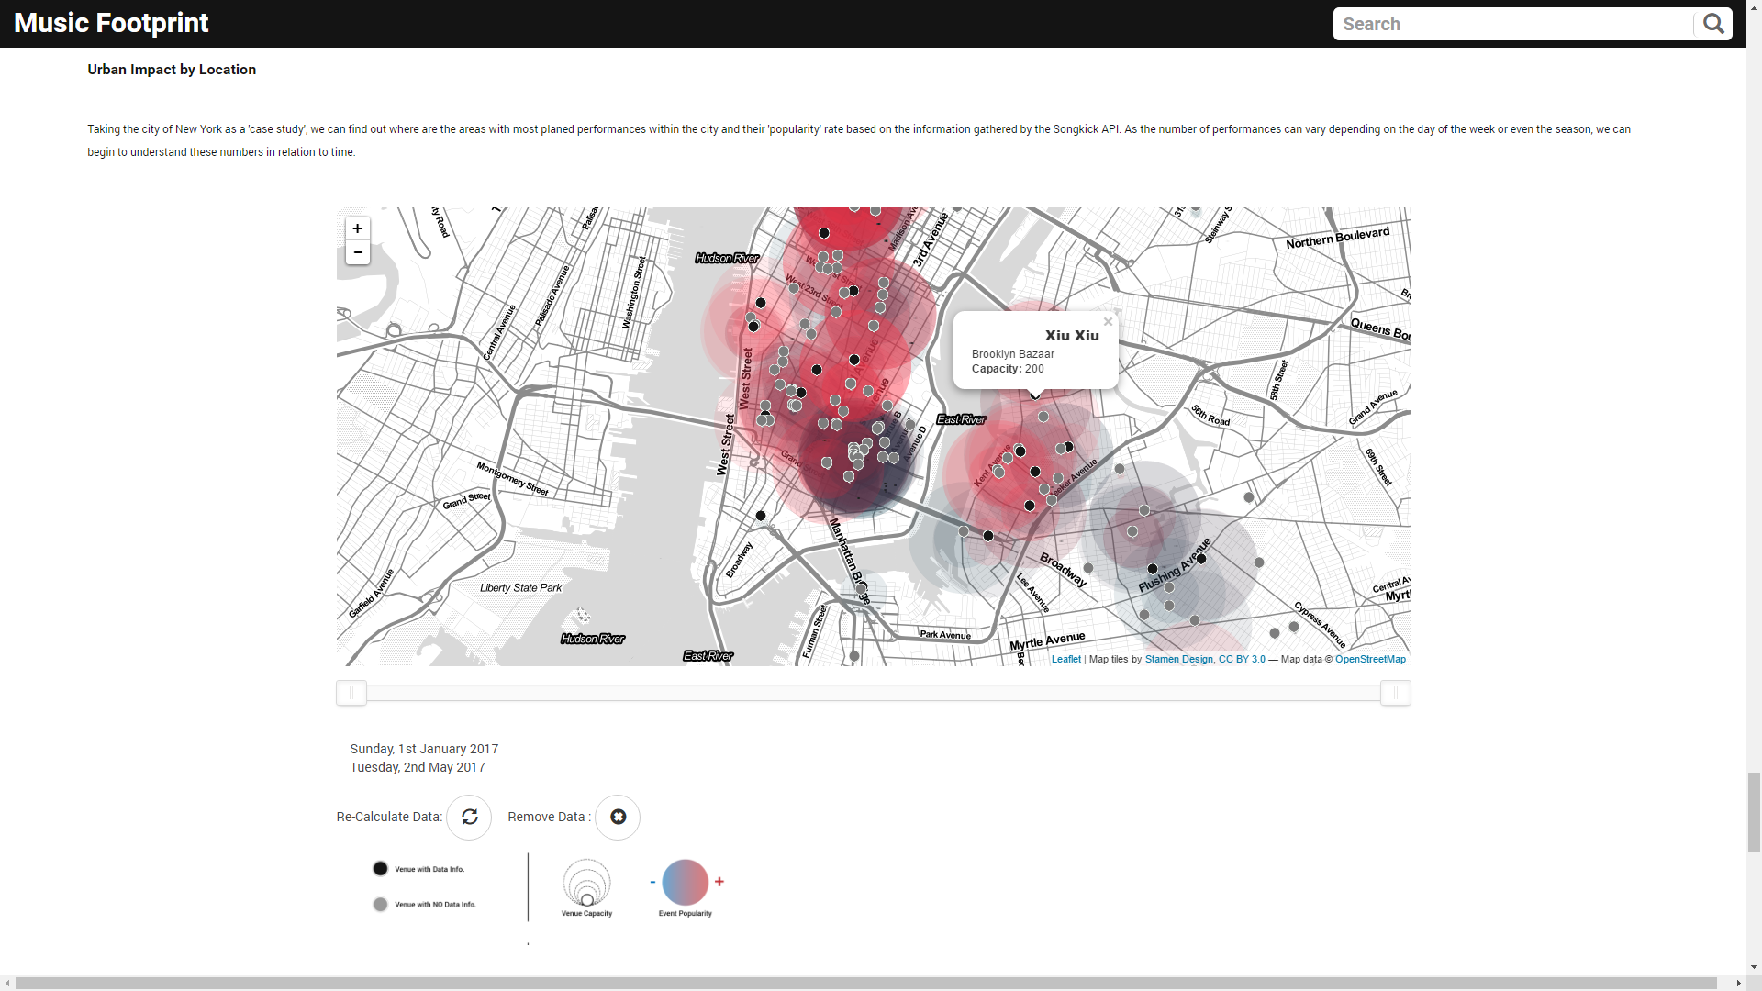Image resolution: width=1762 pixels, height=991 pixels.
Task: Click the scroll left arrow at bottom
Action: click(x=7, y=983)
